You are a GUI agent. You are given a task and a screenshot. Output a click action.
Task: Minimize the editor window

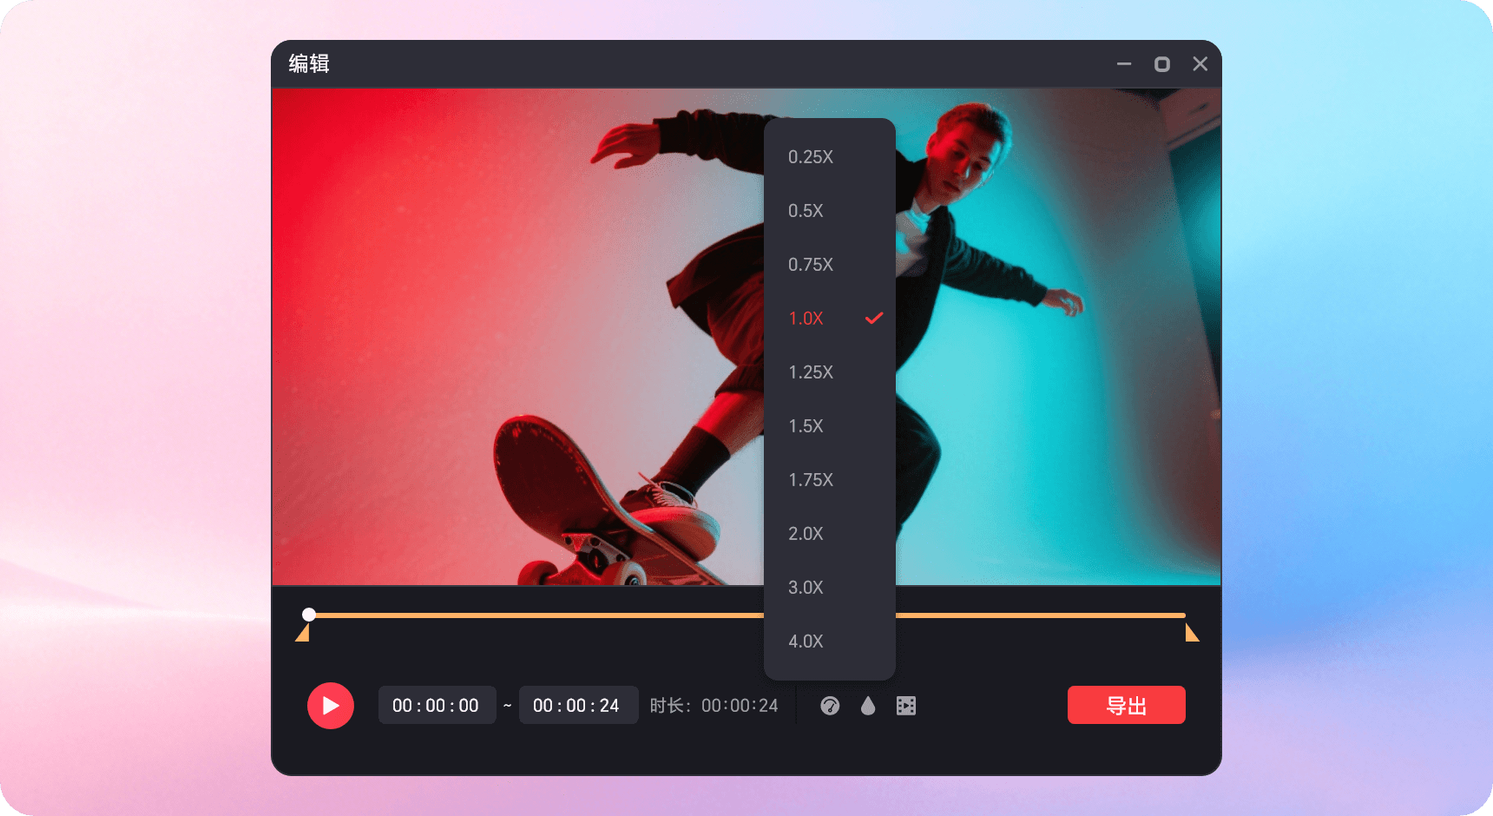coord(1124,64)
